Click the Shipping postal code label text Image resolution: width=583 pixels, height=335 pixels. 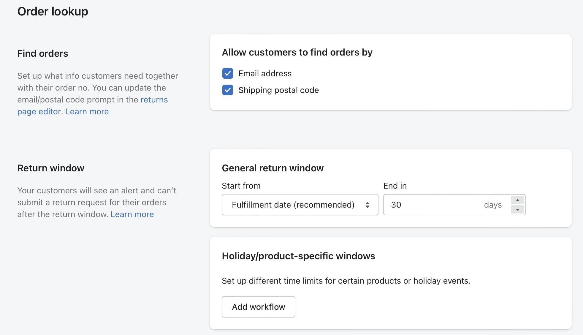278,90
